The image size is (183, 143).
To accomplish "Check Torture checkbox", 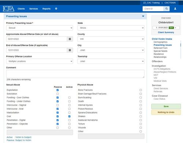I will [141, 124].
